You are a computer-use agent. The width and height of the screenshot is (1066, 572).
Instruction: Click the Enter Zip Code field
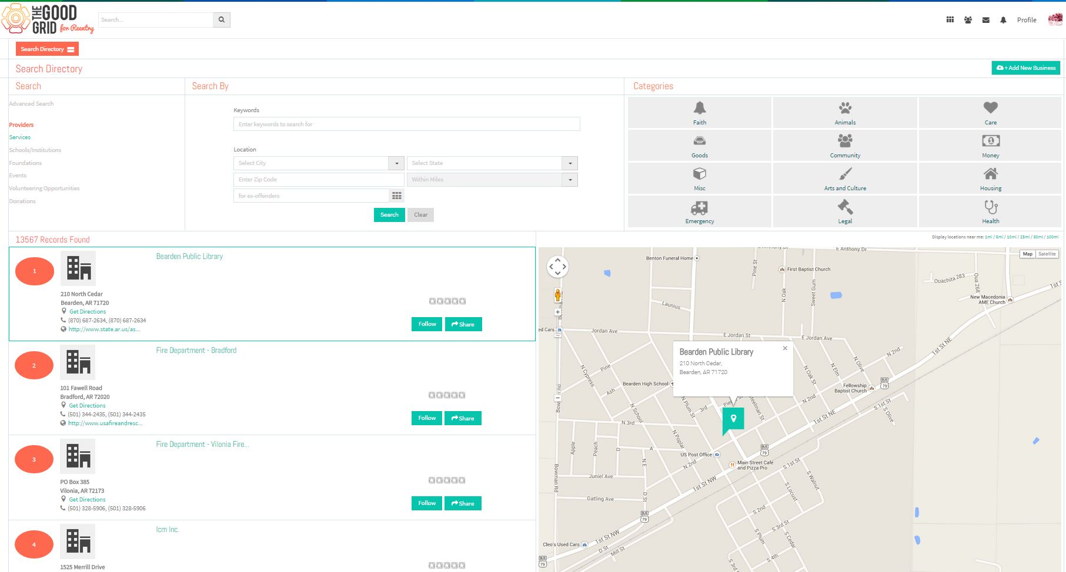click(x=319, y=180)
